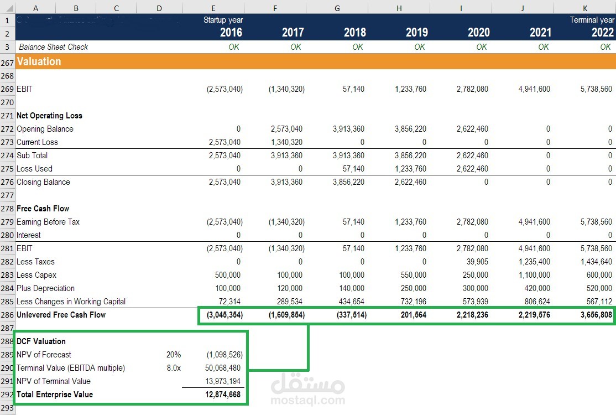Click the Terminal year label

click(x=592, y=20)
